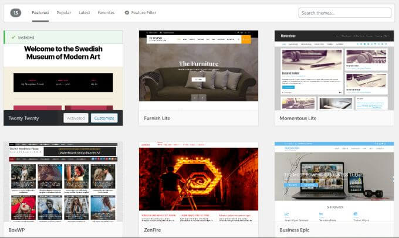Open the Favorites tab

(106, 13)
